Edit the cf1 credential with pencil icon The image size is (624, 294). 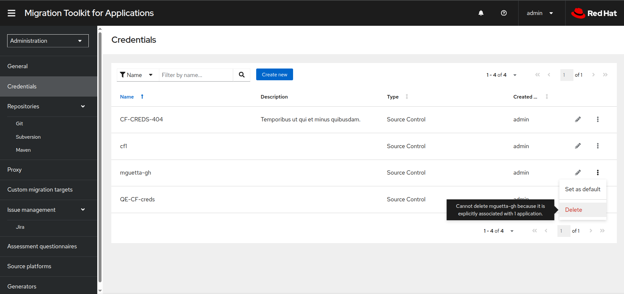click(x=578, y=146)
